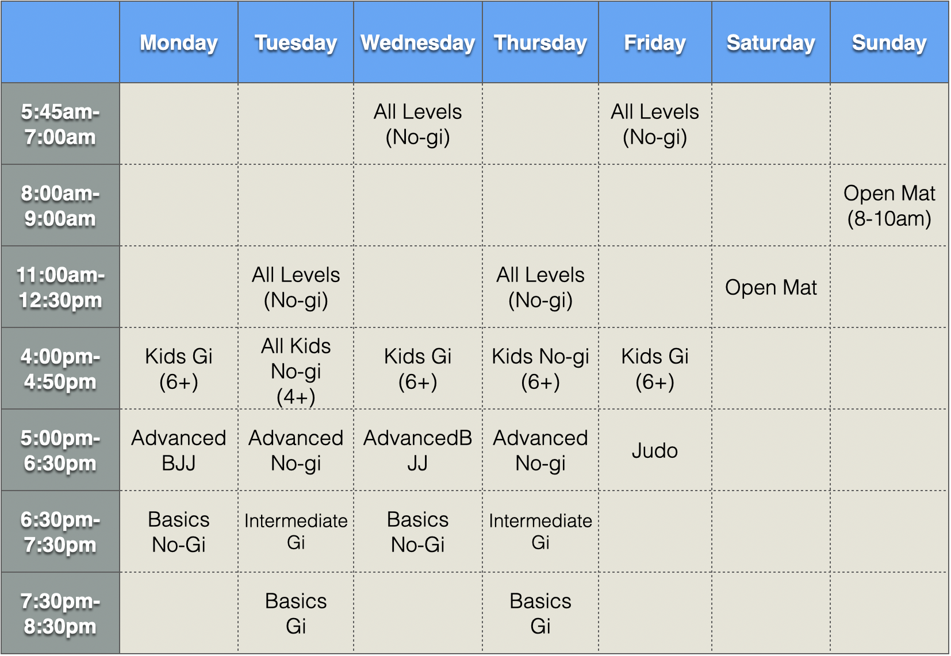Image resolution: width=951 pixels, height=656 pixels.
Task: Click the Monday column header
Action: 179,43
